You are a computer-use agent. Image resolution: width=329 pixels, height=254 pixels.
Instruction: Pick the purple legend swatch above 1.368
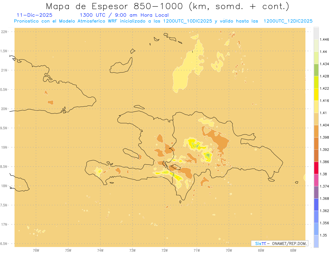[316, 192]
